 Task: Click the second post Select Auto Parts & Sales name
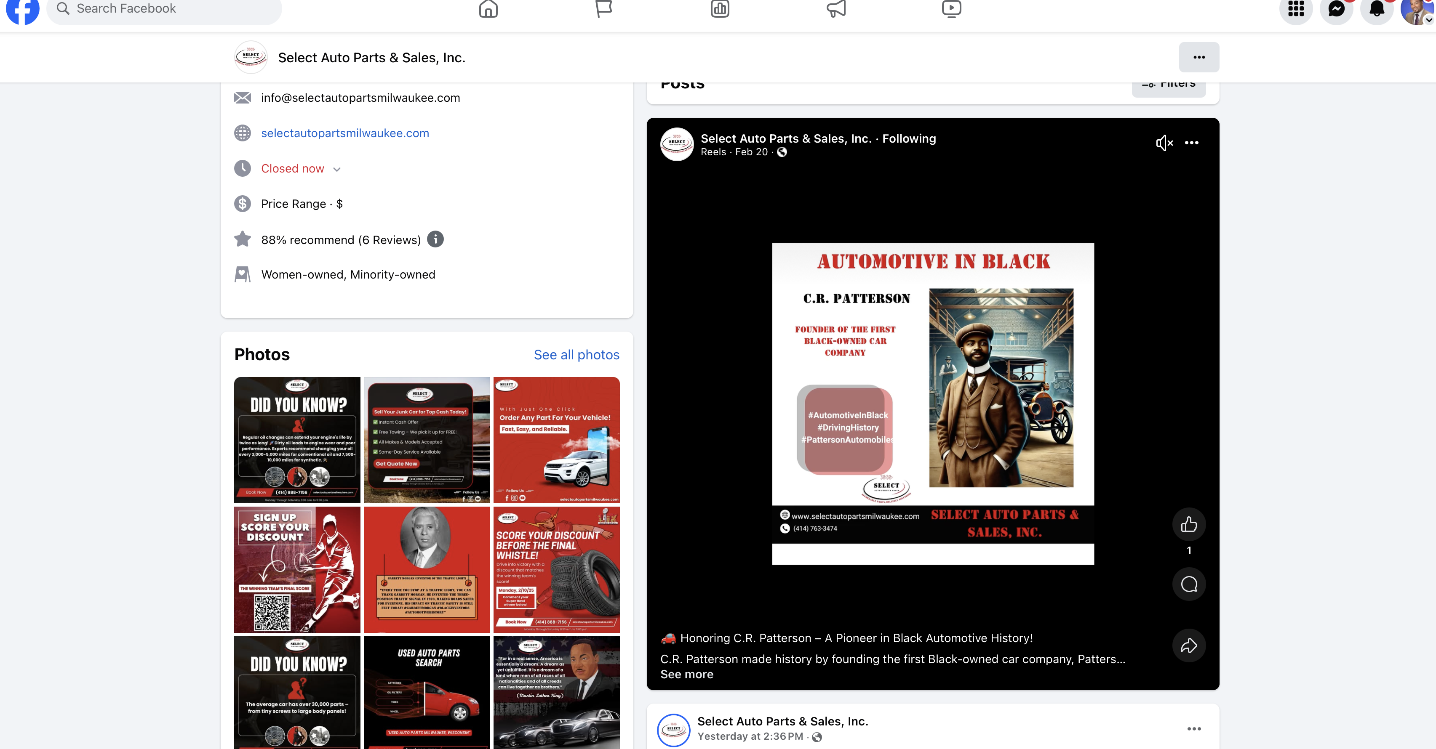pos(783,721)
